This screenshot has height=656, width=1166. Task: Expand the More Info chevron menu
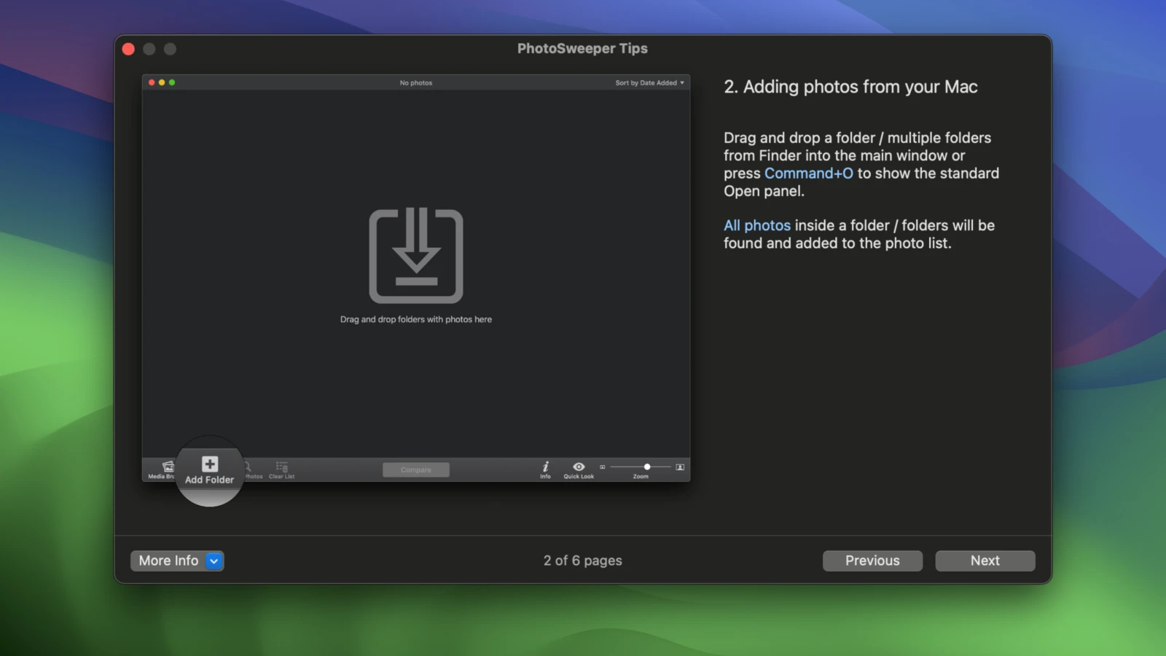tap(214, 561)
